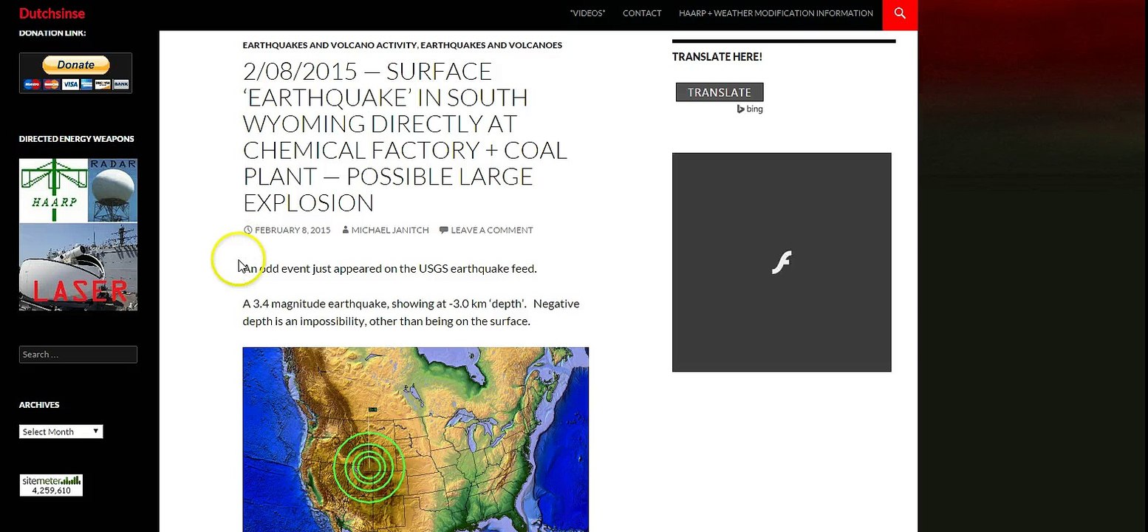This screenshot has width=1148, height=532.
Task: Click the speech bubble comment icon
Action: click(443, 231)
